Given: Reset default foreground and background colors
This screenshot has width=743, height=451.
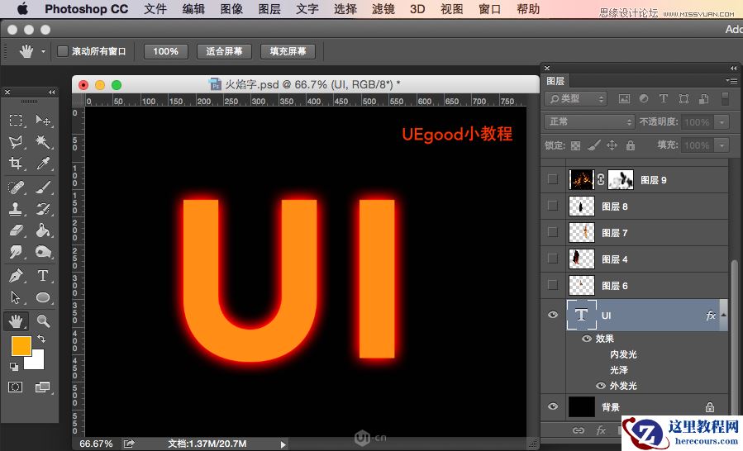Looking at the screenshot, I should pyautogui.click(x=14, y=367).
